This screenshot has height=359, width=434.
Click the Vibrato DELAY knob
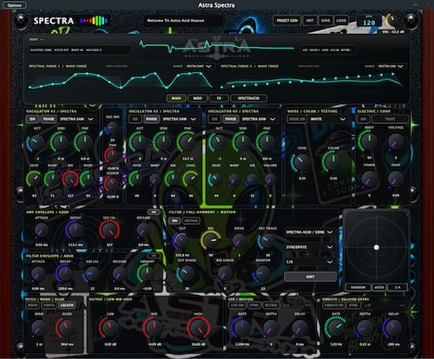(393, 328)
